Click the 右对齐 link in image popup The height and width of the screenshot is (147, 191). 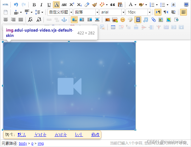pyautogui.click(x=60, y=135)
